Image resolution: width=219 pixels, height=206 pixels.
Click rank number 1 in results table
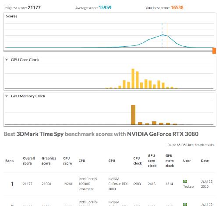pos(12,184)
